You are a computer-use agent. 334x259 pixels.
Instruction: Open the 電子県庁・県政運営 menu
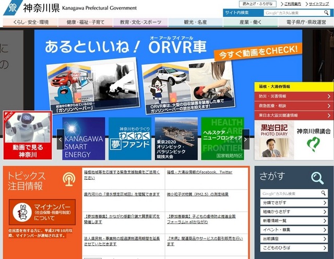pyautogui.click(x=306, y=22)
